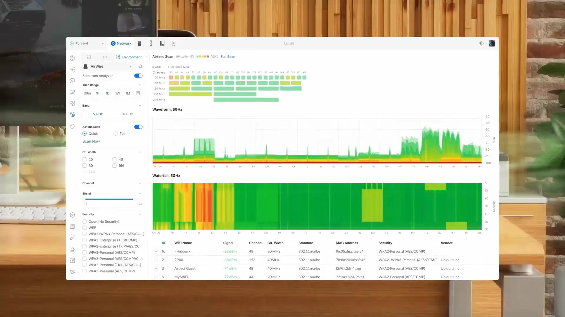Click the bar chart icon beside AirWire
The height and width of the screenshot is (317, 565).
coord(140,66)
